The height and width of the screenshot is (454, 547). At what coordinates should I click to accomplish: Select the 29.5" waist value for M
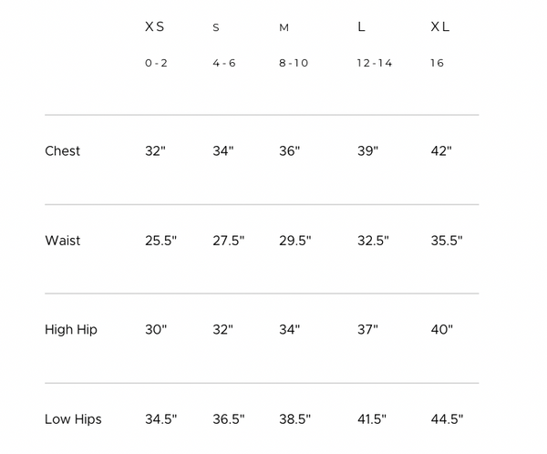pos(294,241)
